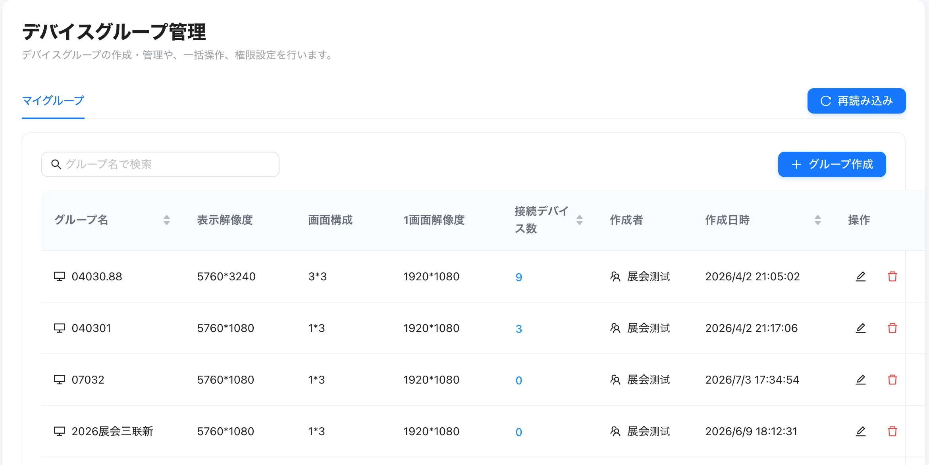
Task: Switch to マイグループ tab
Action: pyautogui.click(x=53, y=101)
